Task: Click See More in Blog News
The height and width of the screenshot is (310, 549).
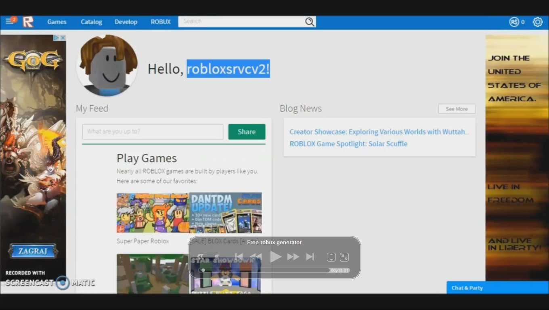Action: (457, 109)
